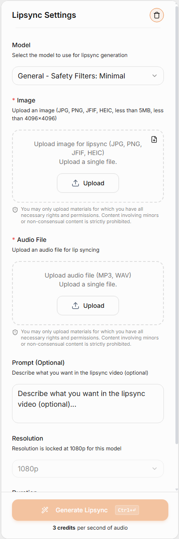Click the Resolution dropdown chevron
This screenshot has height=539, width=179.
click(155, 469)
